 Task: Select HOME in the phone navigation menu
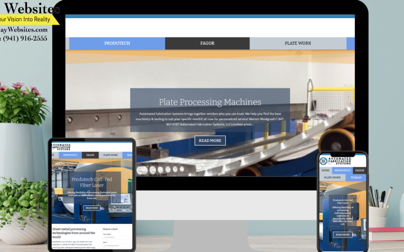[326, 170]
